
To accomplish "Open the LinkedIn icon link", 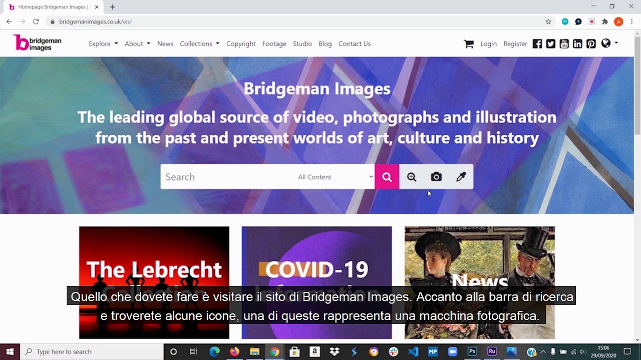I will click(x=577, y=43).
